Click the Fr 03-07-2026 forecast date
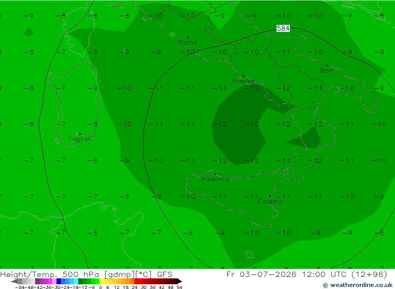395x289 pixels. coord(261,274)
